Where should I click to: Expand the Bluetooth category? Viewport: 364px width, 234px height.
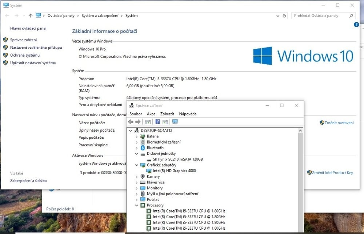pyautogui.click(x=136, y=148)
